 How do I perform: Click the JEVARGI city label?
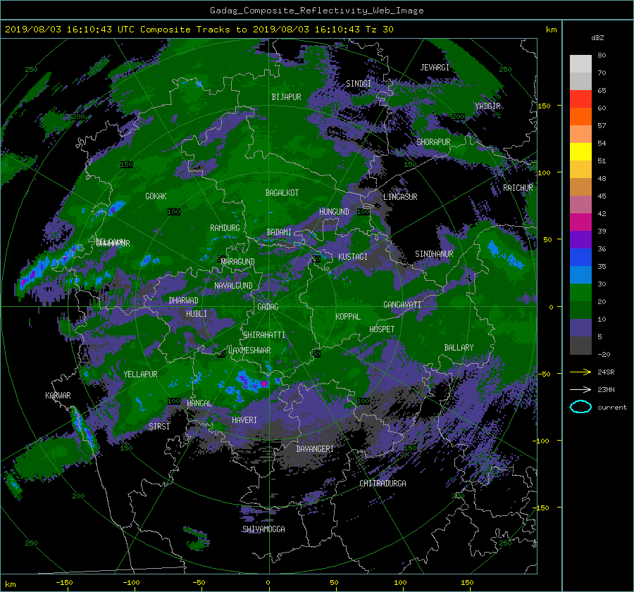435,68
